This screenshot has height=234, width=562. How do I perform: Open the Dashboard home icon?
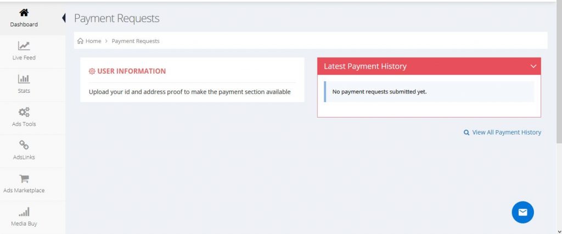tap(24, 13)
